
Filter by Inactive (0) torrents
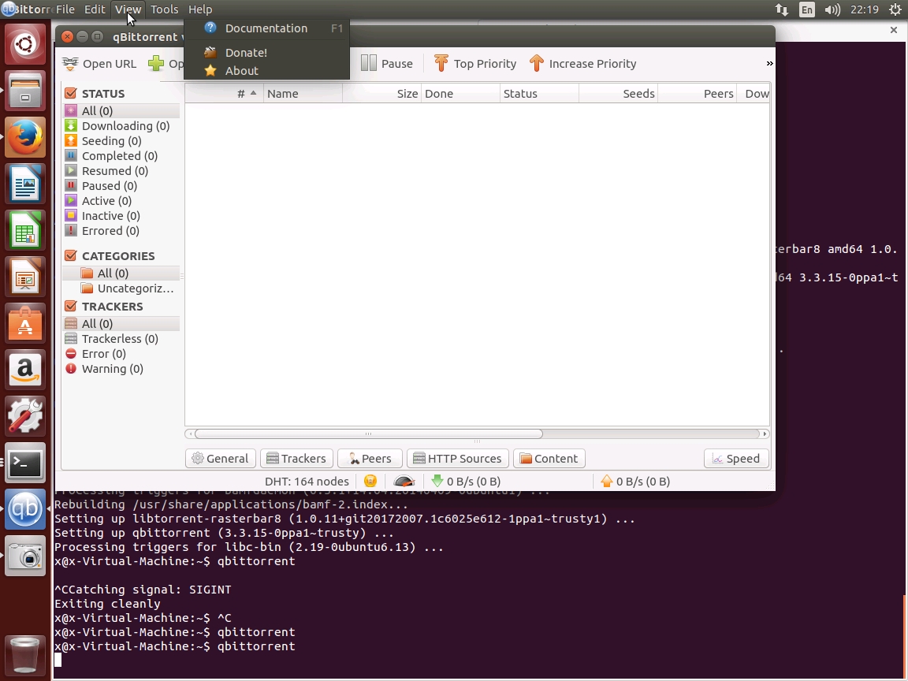tap(121, 216)
